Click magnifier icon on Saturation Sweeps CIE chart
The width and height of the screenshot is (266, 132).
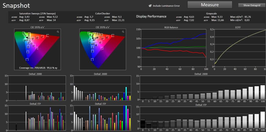pyautogui.click(x=58, y=32)
